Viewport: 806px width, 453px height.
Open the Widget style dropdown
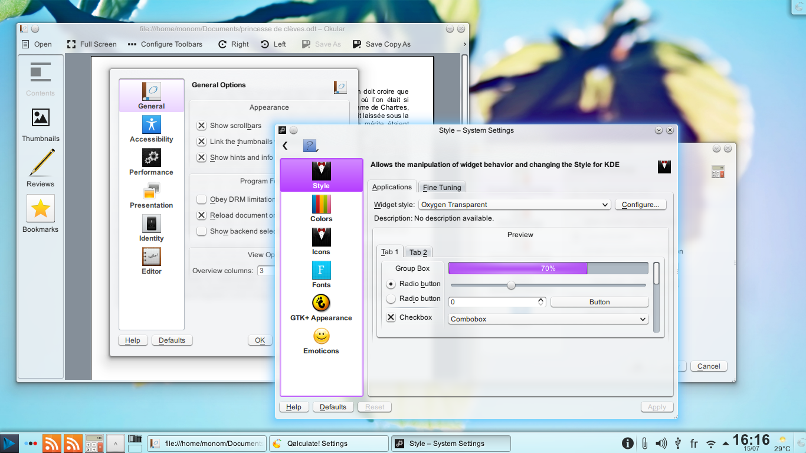coord(515,205)
